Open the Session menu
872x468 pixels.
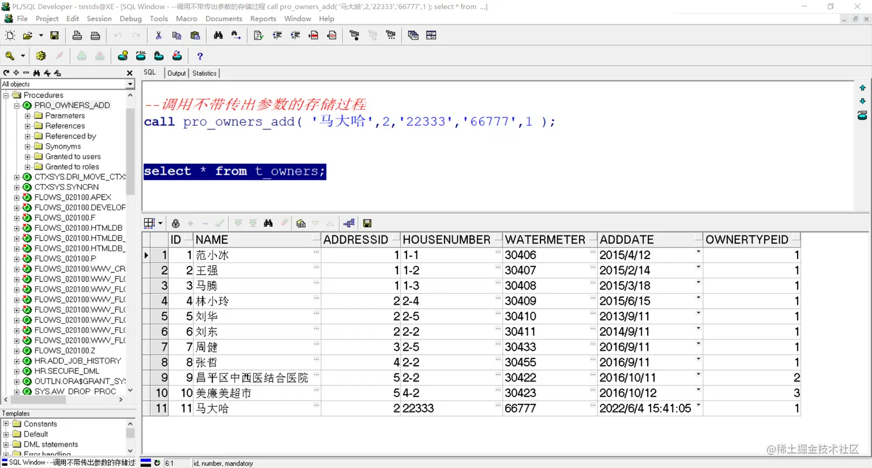tap(99, 18)
